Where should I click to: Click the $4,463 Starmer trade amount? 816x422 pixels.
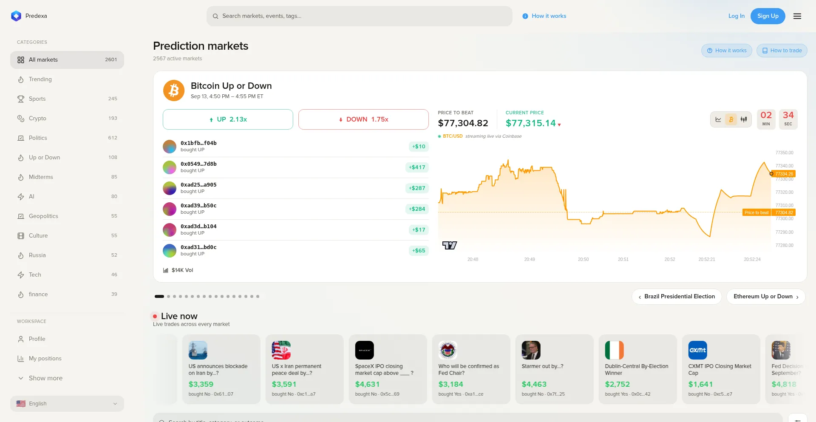click(x=534, y=384)
